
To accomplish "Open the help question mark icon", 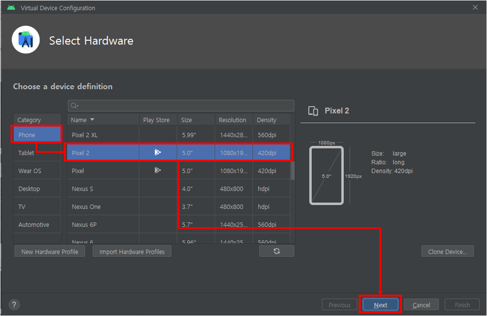I will pos(14,304).
